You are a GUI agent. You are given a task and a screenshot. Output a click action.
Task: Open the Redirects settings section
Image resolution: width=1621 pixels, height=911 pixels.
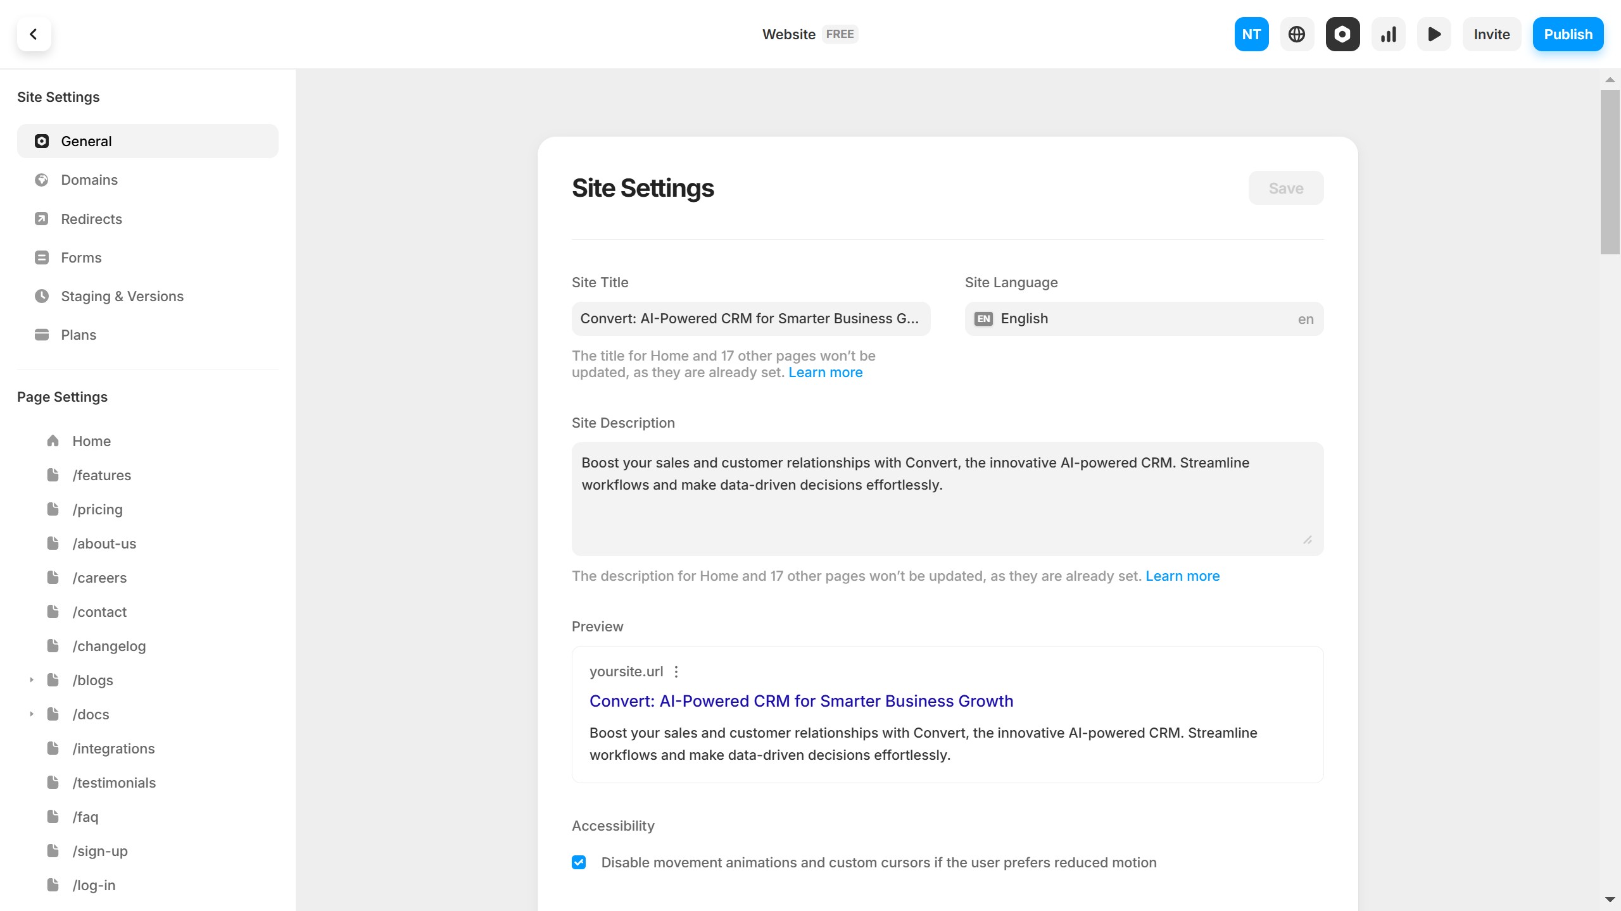[x=91, y=219]
